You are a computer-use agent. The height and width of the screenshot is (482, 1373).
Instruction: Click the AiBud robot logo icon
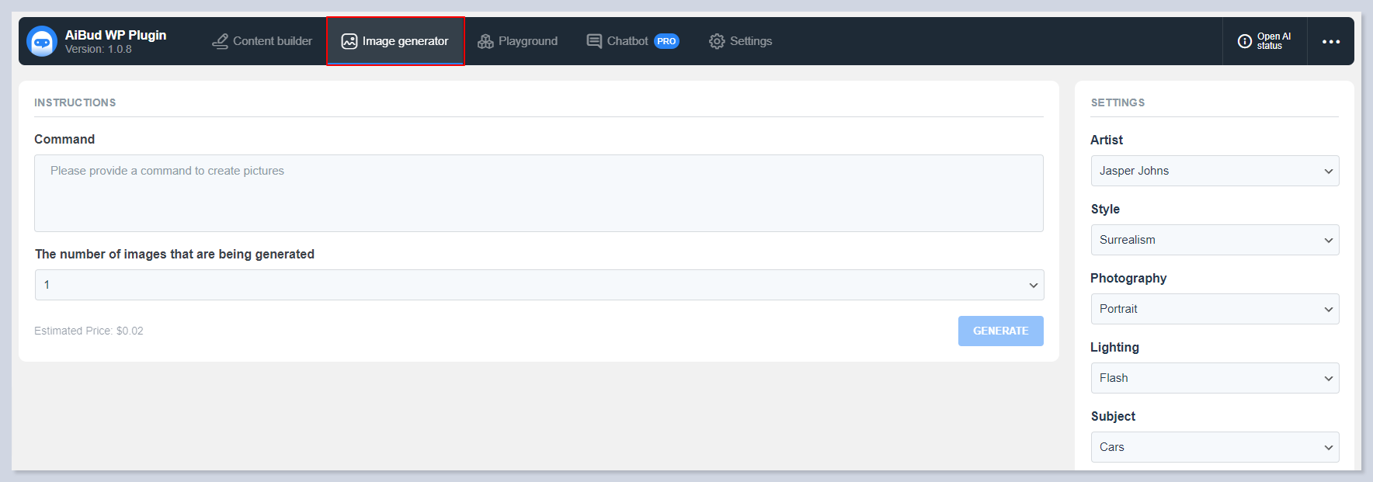coord(42,41)
